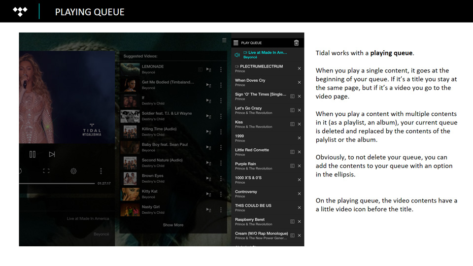The width and height of the screenshot is (473, 266).
Task: Click explicit badge on Let's Go Crazy
Action: (x=292, y=110)
